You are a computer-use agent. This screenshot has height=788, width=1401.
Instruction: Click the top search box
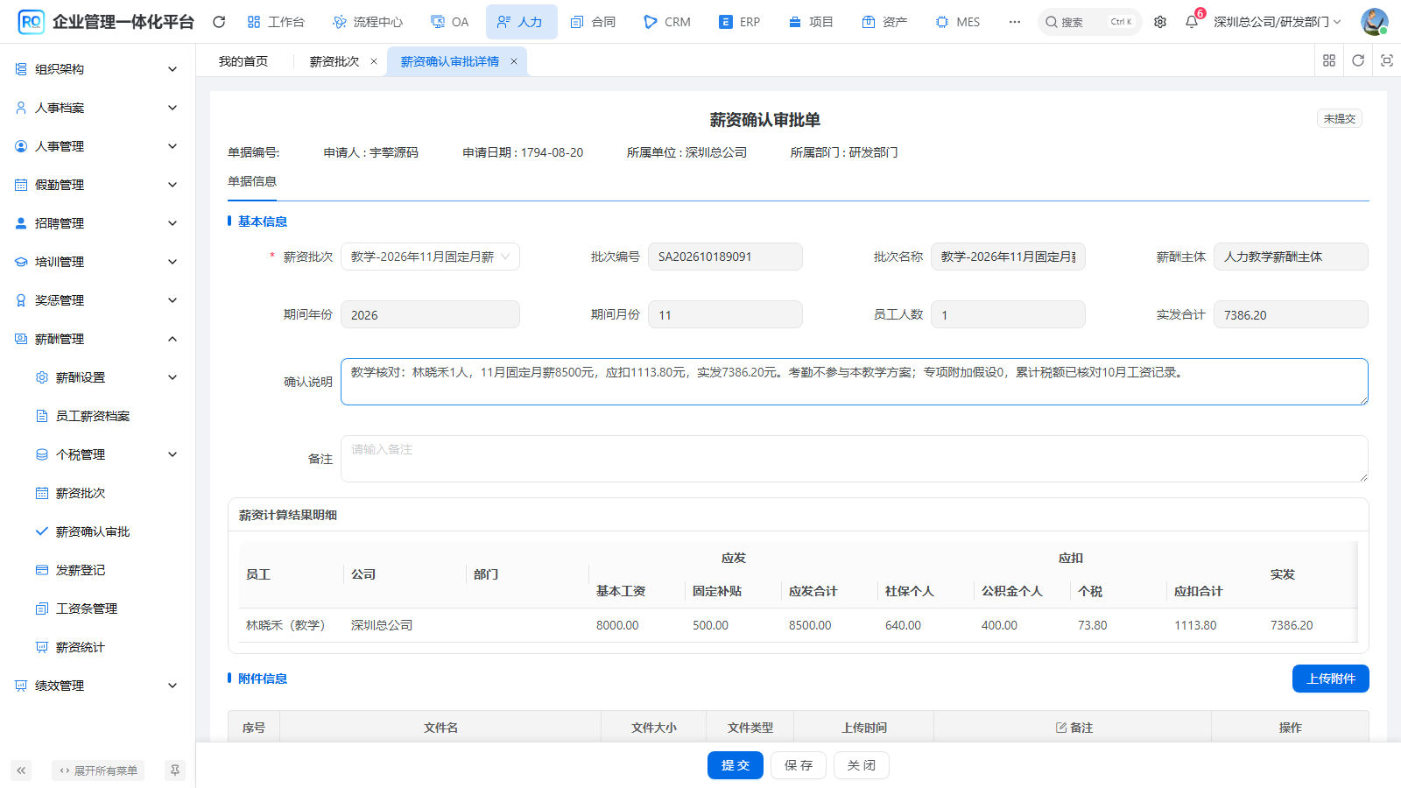[1090, 22]
